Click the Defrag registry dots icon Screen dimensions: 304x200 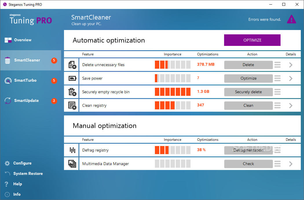[x=72, y=150]
